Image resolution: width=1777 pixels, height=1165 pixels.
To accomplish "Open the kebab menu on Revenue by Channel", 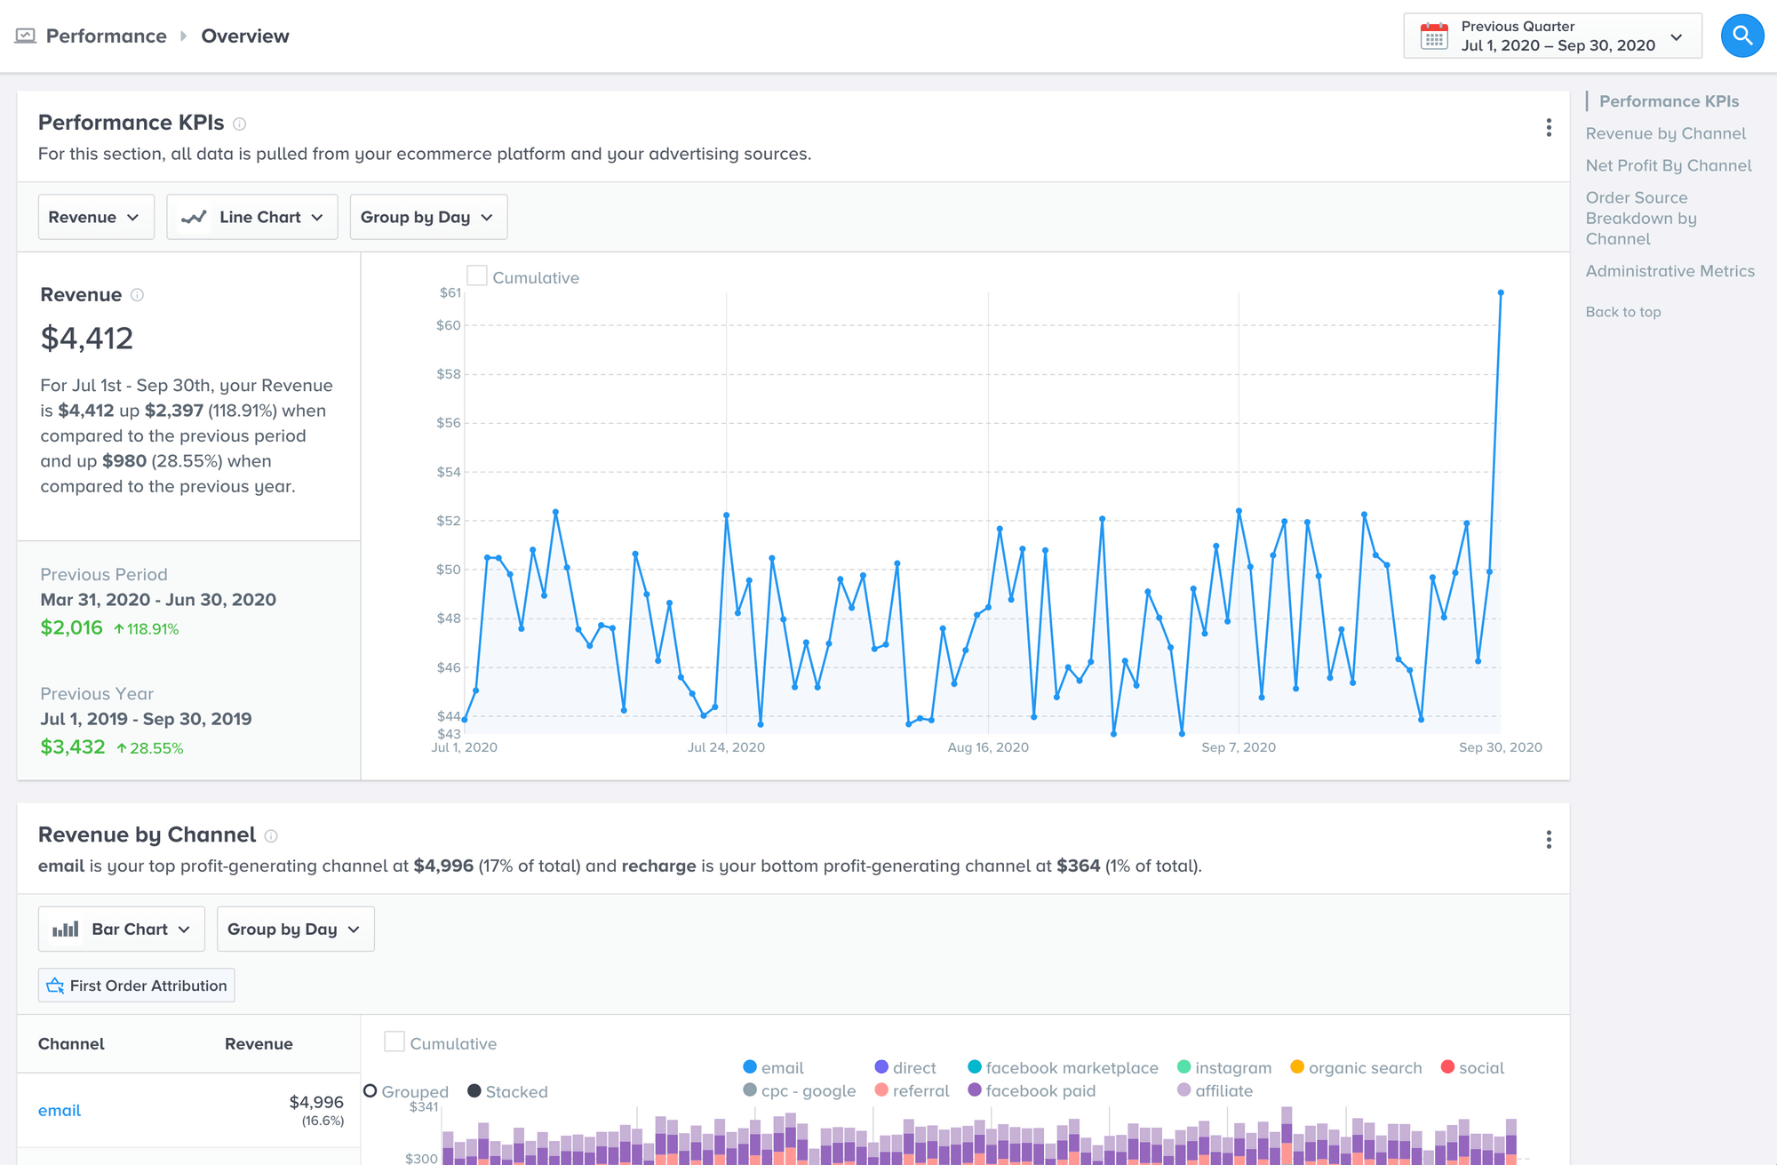I will [x=1548, y=839].
